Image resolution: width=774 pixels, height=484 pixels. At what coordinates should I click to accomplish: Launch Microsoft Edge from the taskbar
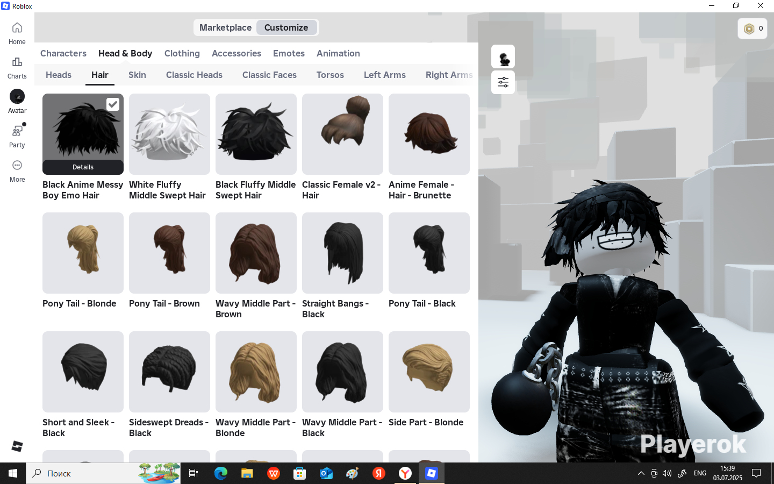(x=221, y=473)
